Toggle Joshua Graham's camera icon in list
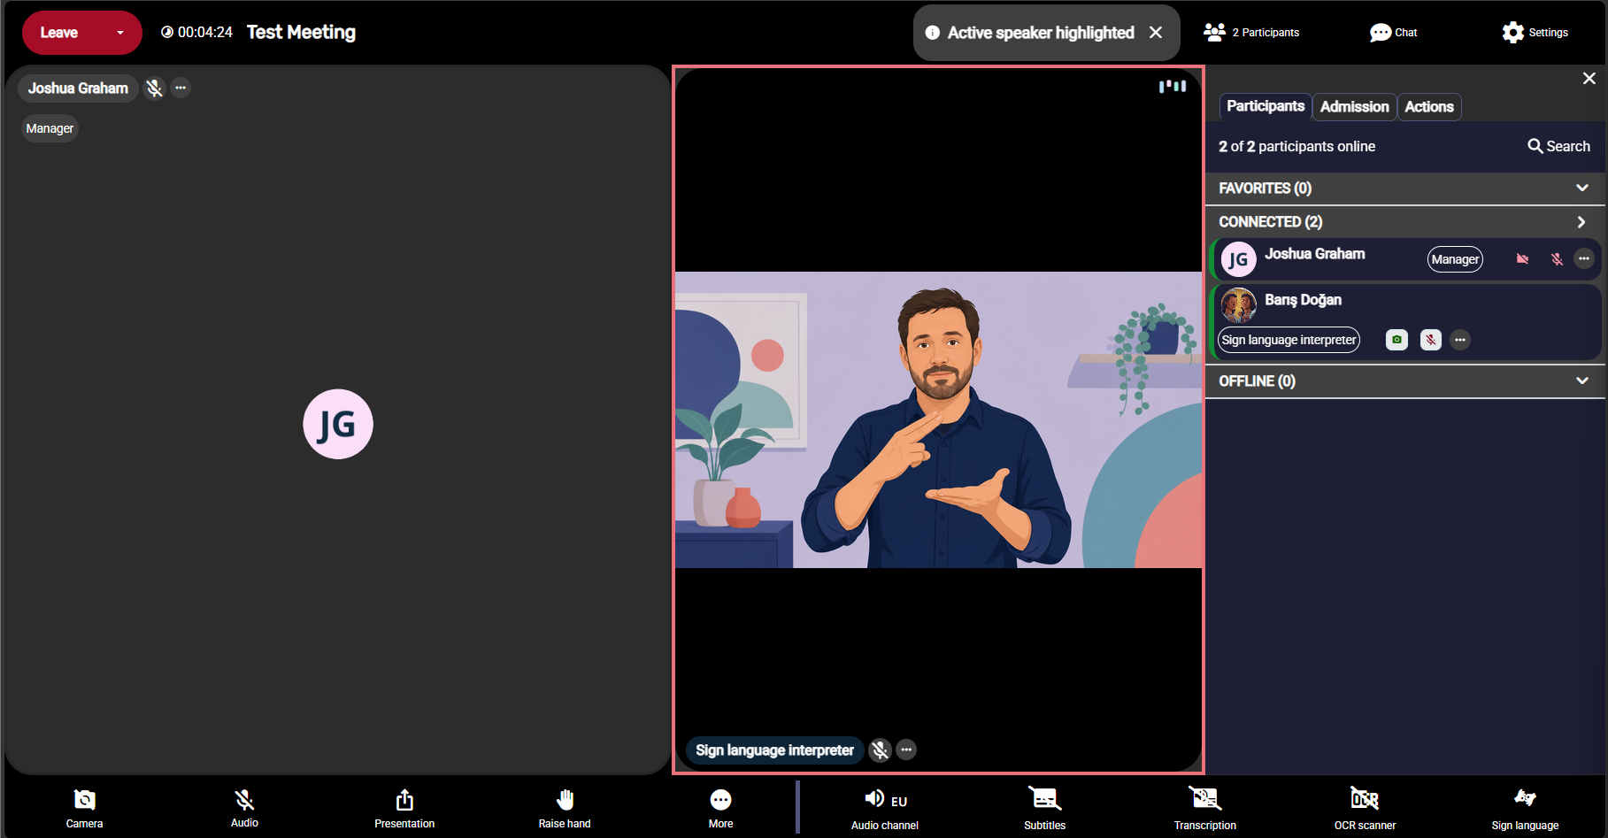1608x838 pixels. pos(1522,259)
